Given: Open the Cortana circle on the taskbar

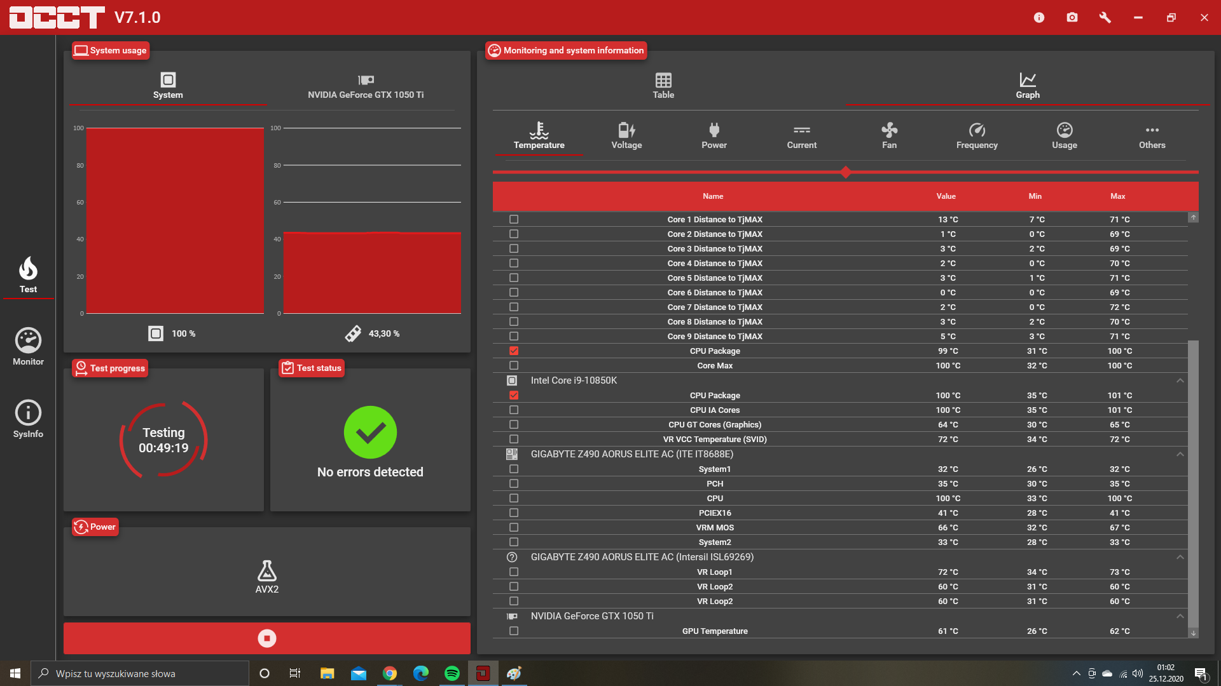Looking at the screenshot, I should coord(265,673).
